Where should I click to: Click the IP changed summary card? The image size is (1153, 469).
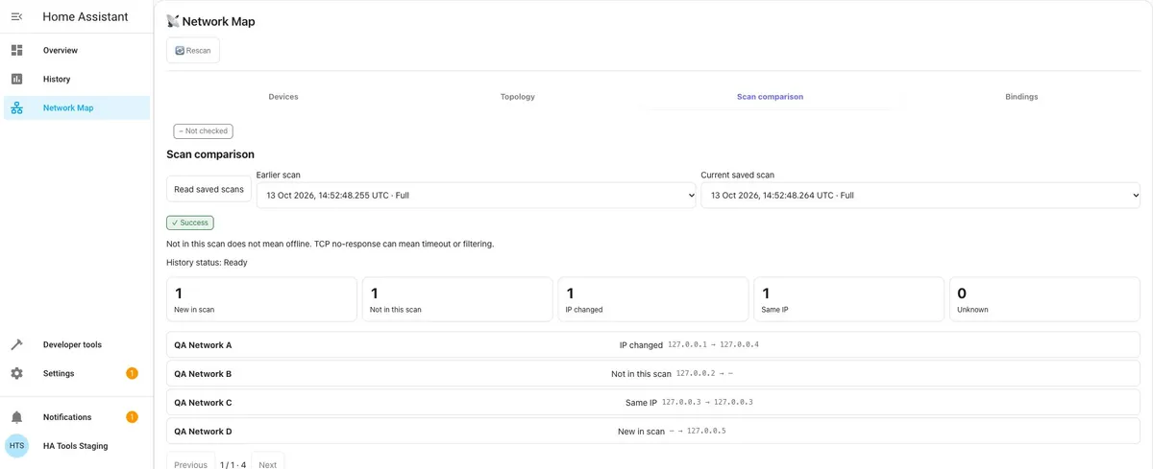tap(653, 299)
